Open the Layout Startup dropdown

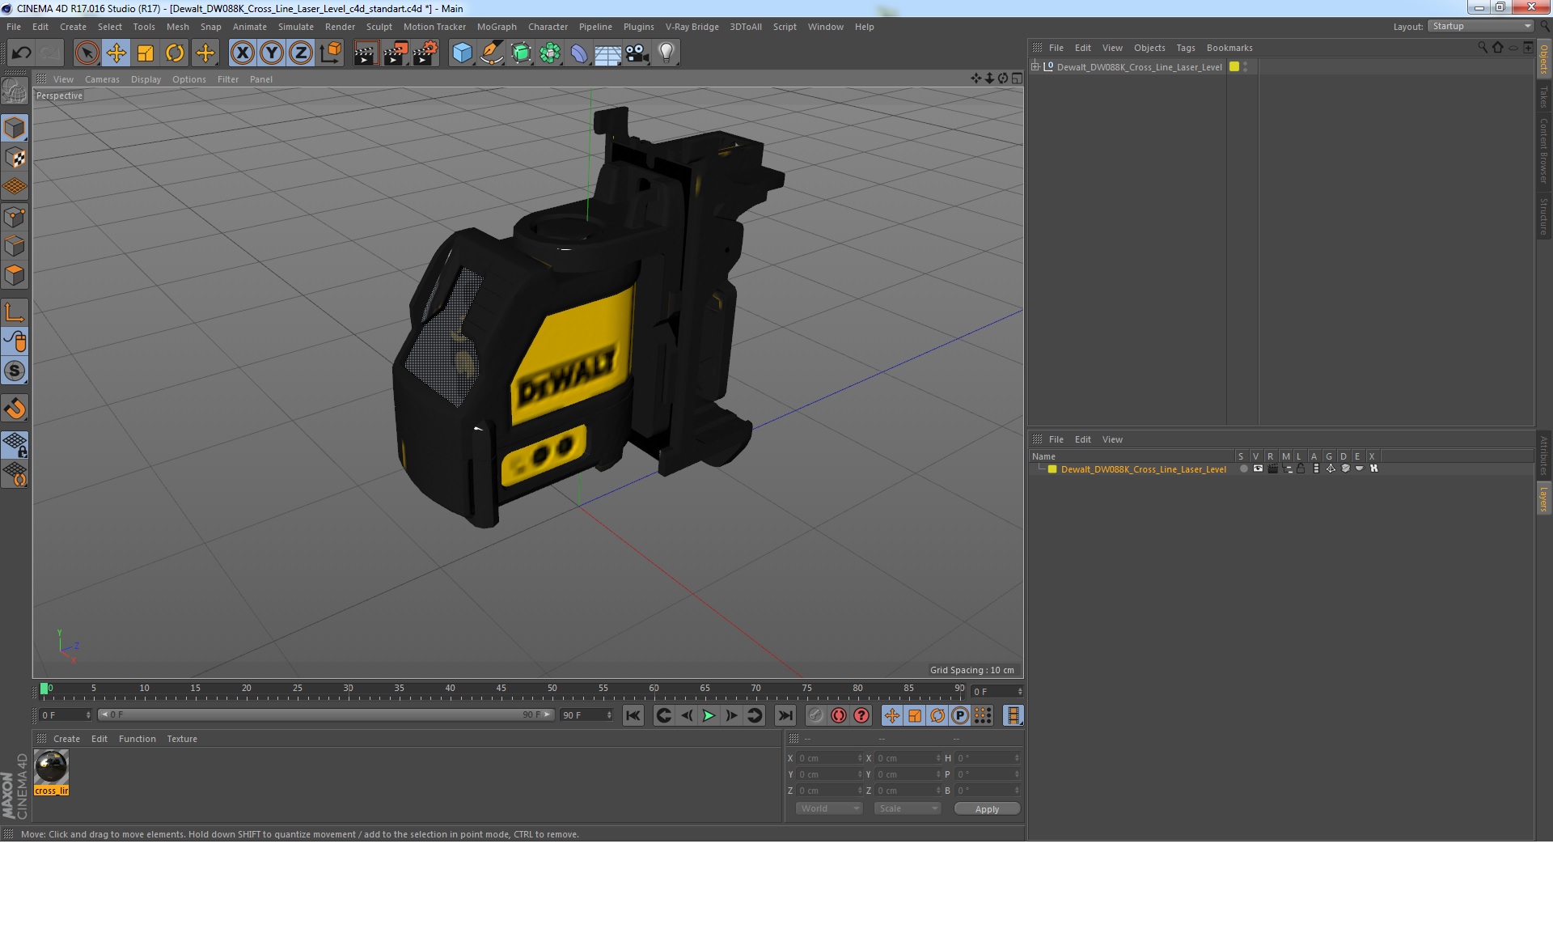click(x=1481, y=26)
